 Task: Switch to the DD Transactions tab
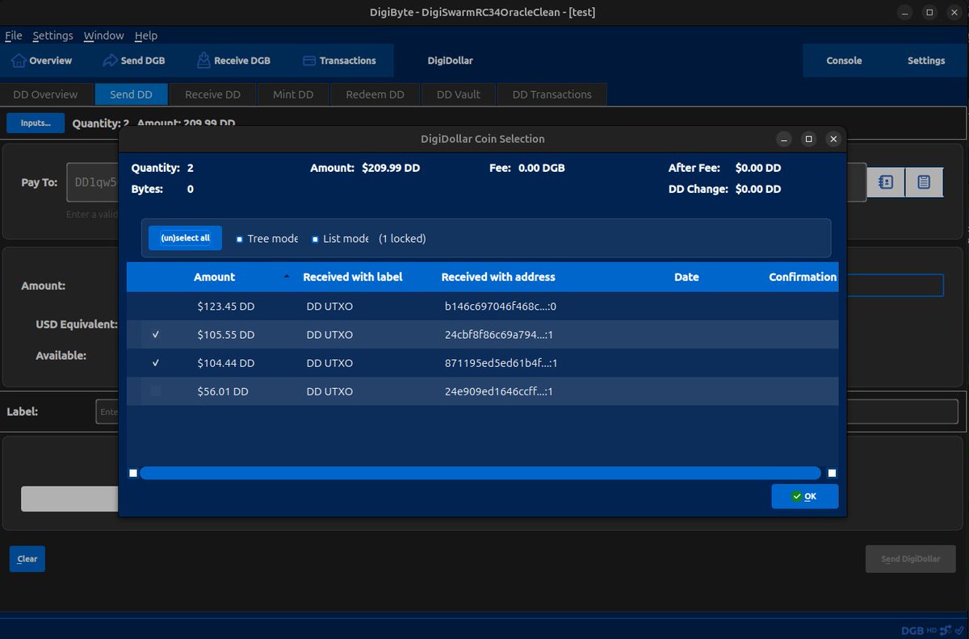(x=552, y=94)
